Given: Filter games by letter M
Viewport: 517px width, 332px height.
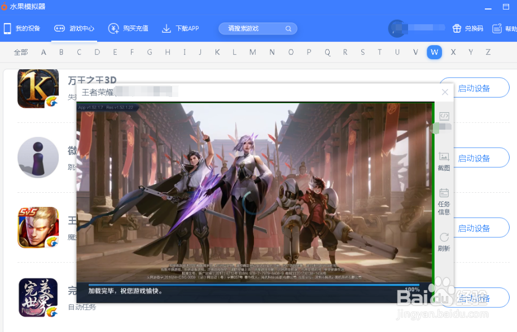Looking at the screenshot, I should click(252, 52).
